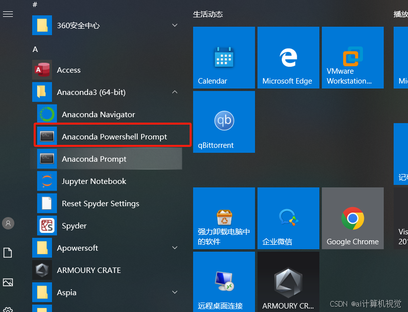Open the 企业微信 tile

(x=288, y=218)
